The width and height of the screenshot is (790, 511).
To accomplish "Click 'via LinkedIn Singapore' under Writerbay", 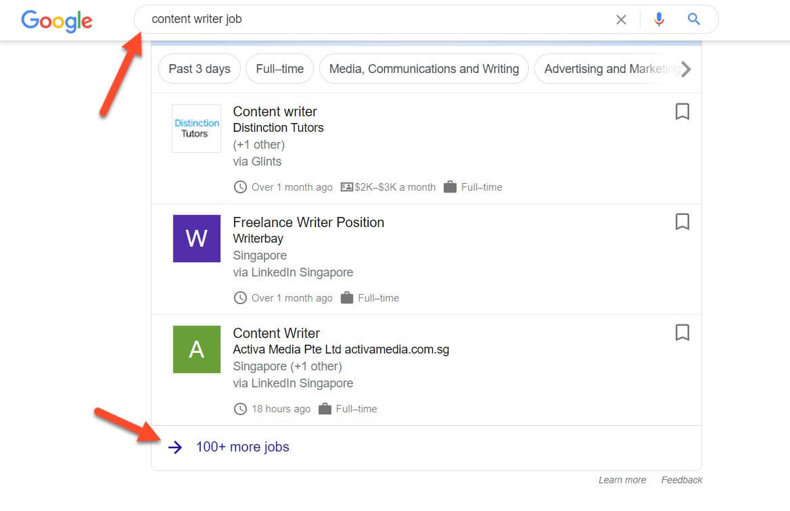I will [x=293, y=272].
